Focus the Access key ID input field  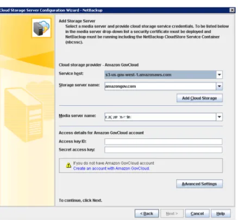[163, 141]
